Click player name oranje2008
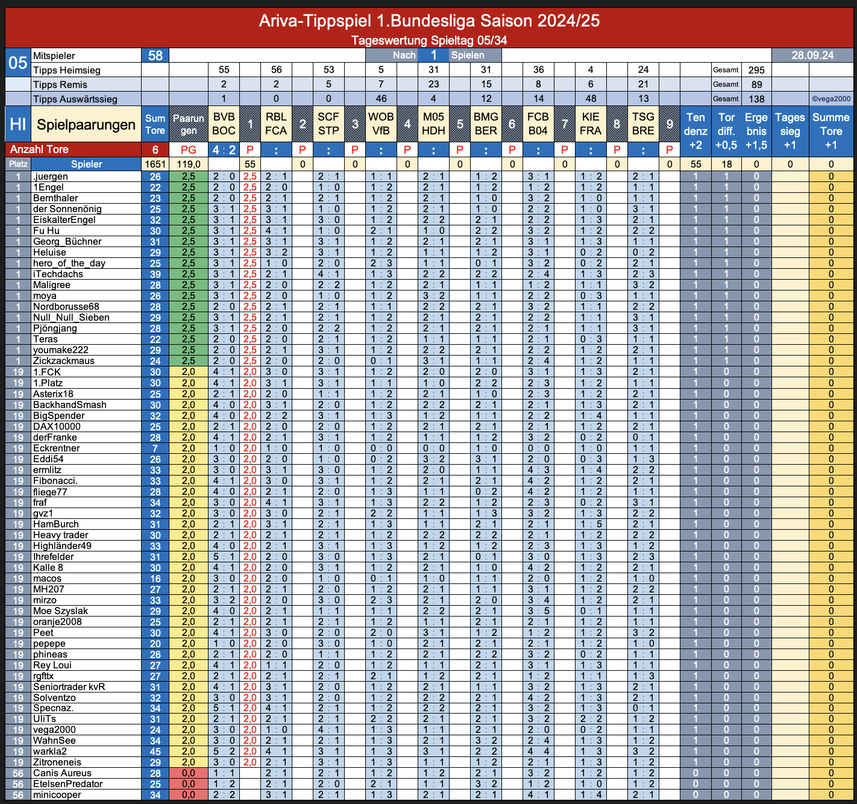The width and height of the screenshot is (857, 804). point(57,622)
